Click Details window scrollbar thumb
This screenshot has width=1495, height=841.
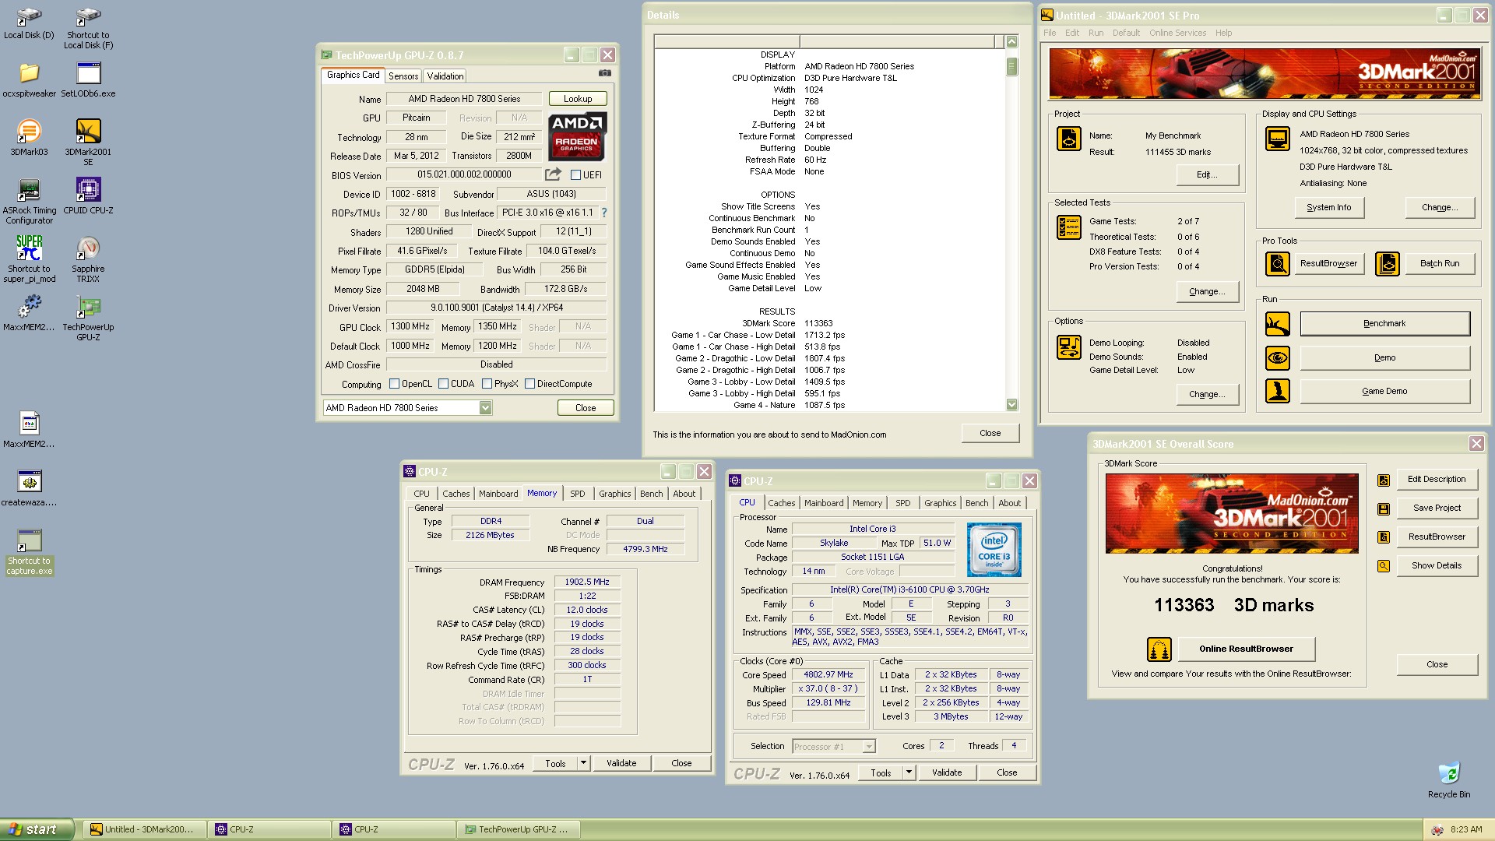[x=1011, y=66]
